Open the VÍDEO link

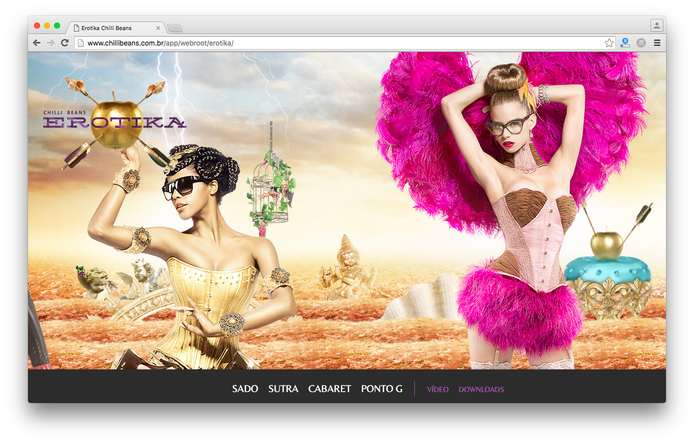coord(438,389)
